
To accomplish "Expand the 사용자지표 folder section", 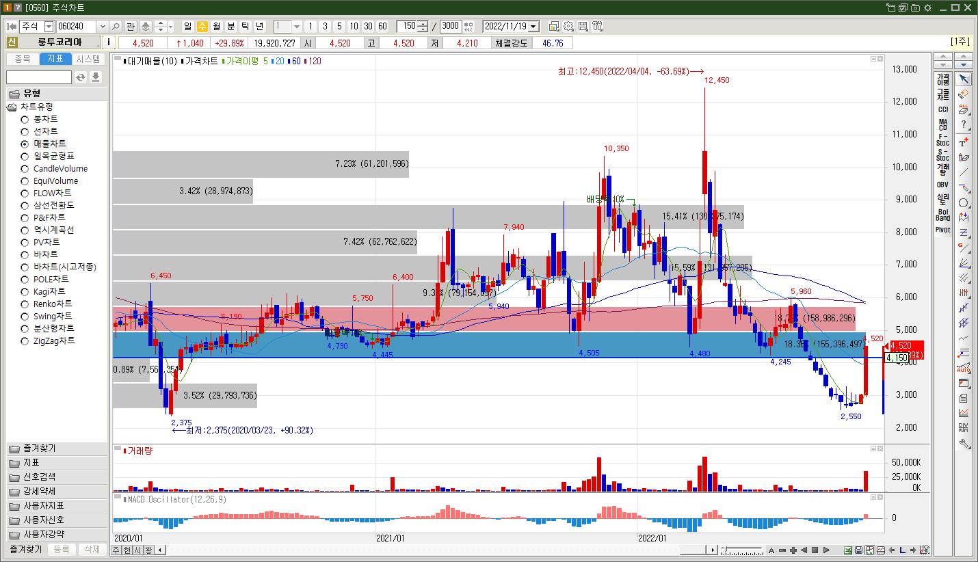I will (57, 506).
